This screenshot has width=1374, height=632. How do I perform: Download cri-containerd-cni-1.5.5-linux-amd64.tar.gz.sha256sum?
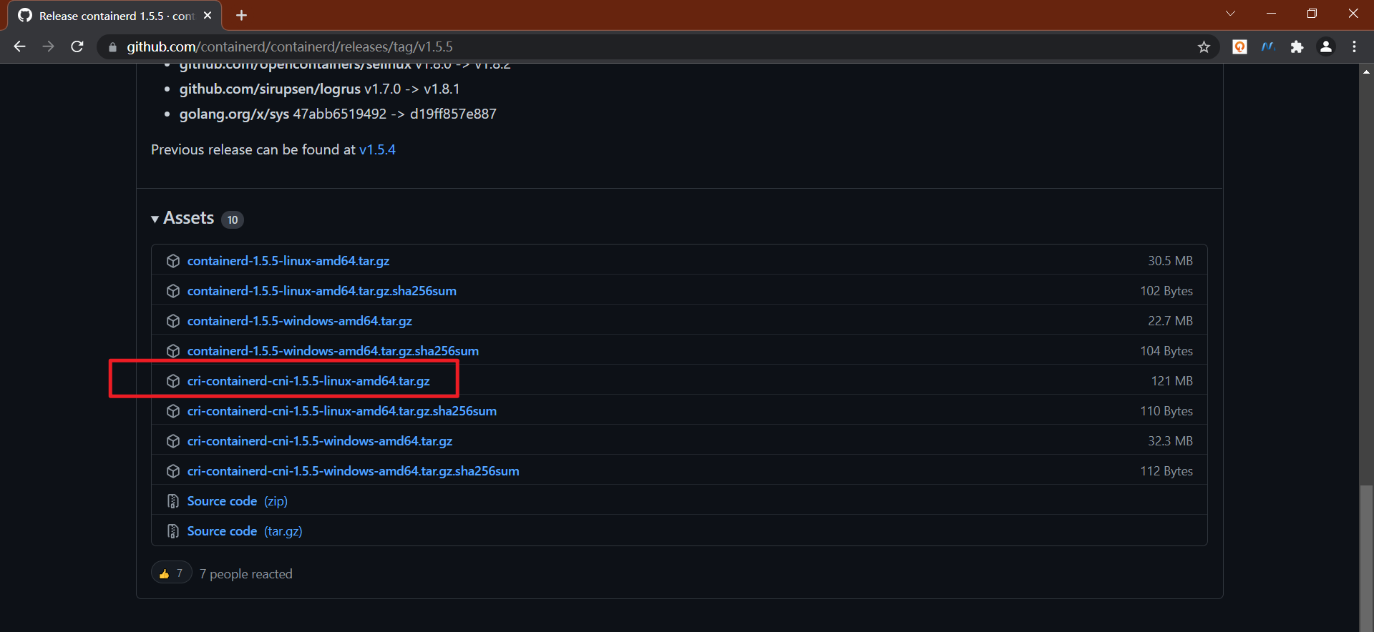(x=342, y=411)
